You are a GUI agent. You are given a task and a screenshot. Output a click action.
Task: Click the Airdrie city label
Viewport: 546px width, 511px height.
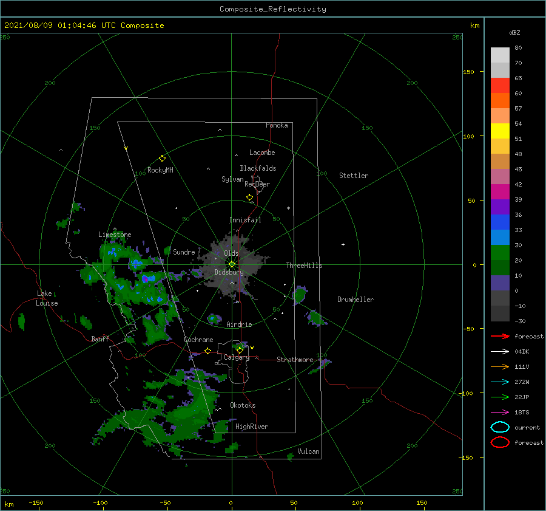(x=239, y=324)
